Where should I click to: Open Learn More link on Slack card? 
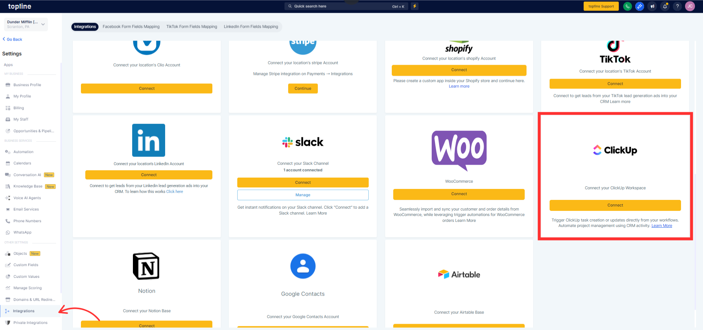click(x=316, y=213)
